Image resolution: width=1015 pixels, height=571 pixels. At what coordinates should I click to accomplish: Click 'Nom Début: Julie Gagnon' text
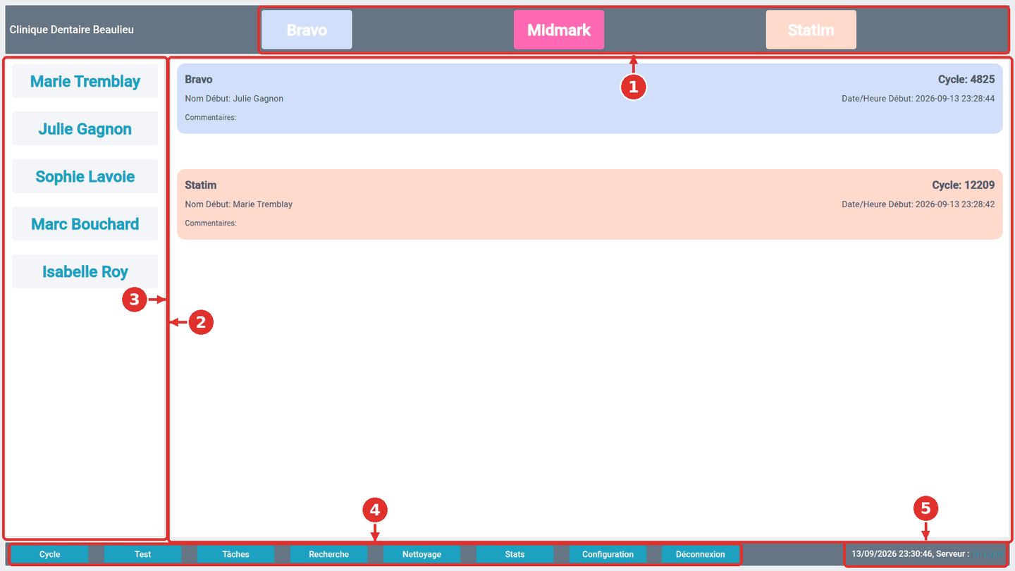pyautogui.click(x=234, y=99)
